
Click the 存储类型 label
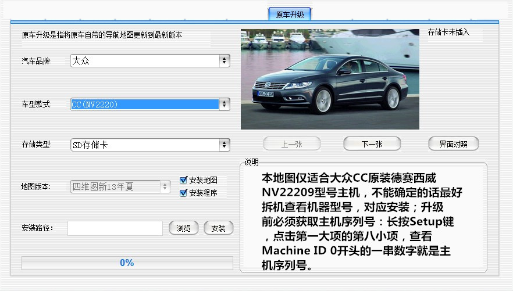[37, 145]
